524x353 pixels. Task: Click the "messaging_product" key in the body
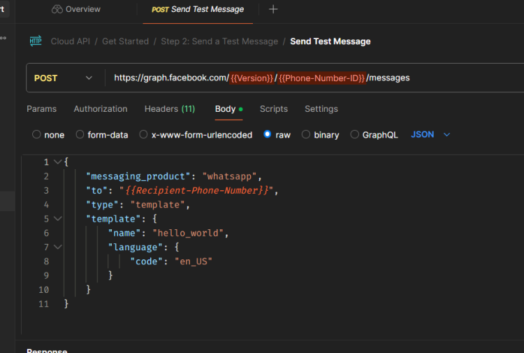pyautogui.click(x=138, y=176)
